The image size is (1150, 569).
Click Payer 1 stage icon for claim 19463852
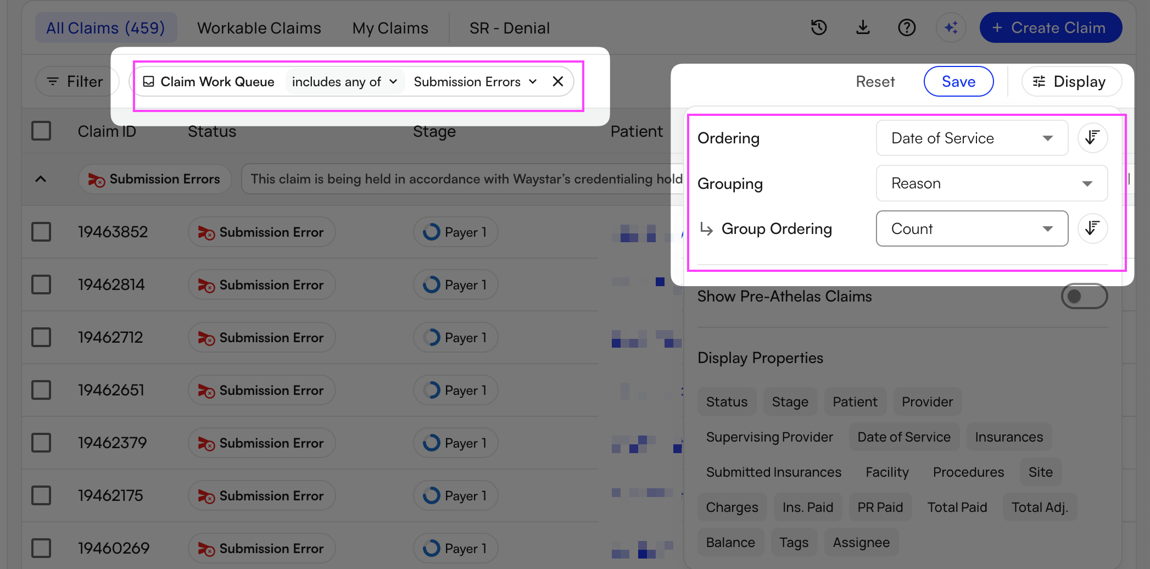[432, 232]
